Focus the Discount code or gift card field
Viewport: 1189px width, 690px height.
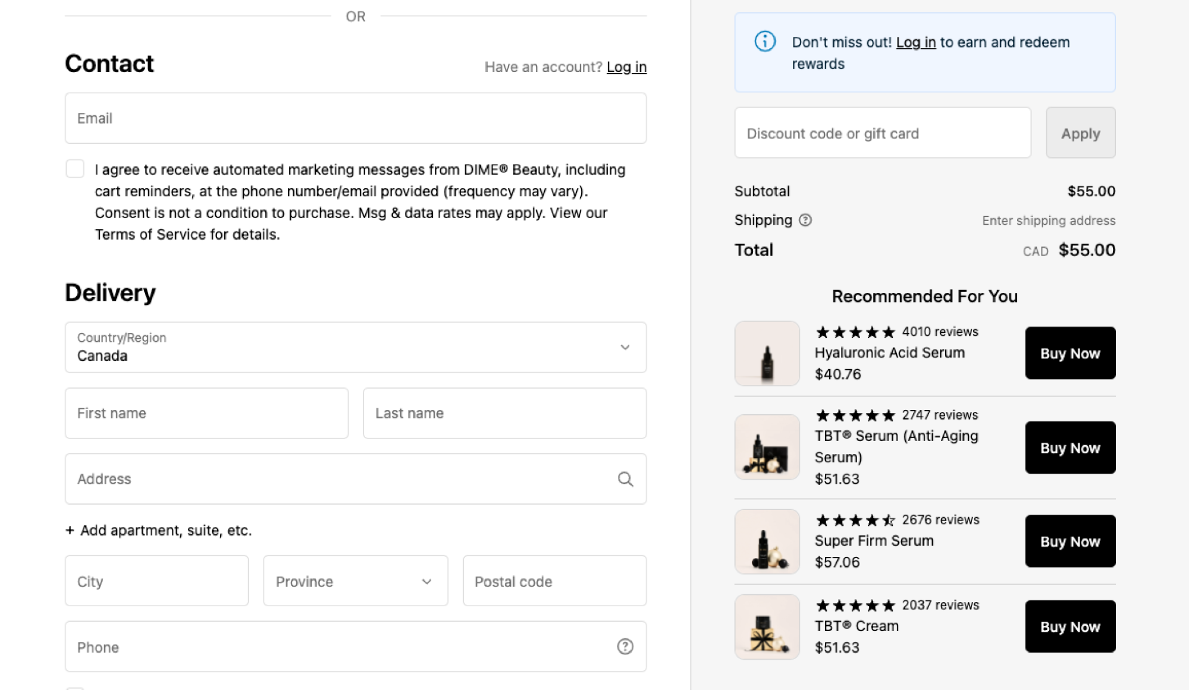(x=882, y=133)
